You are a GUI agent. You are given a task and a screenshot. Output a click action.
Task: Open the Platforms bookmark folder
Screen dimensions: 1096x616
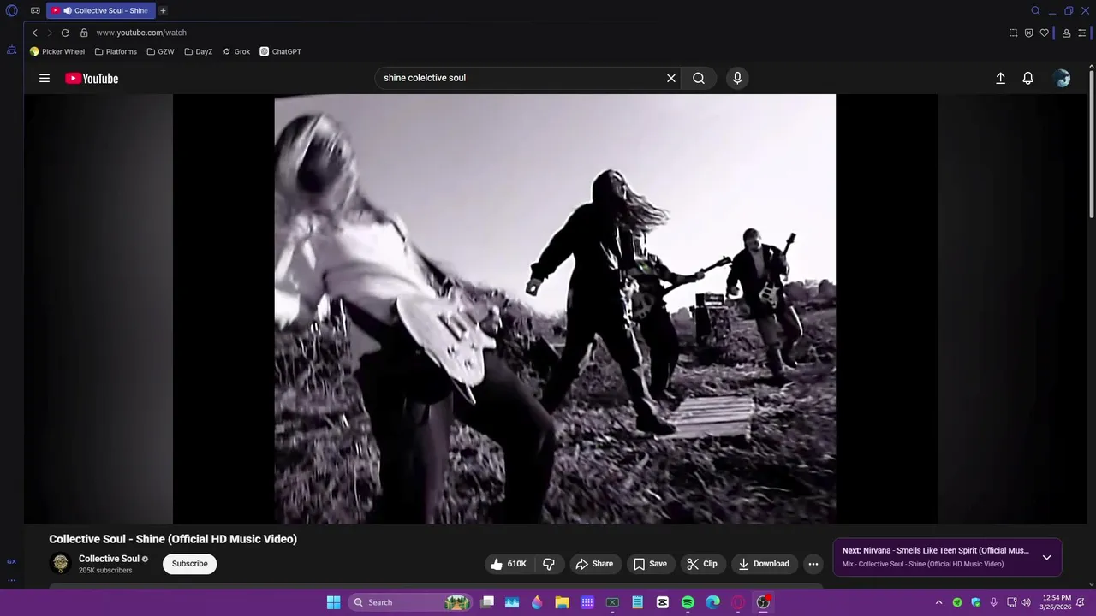(x=116, y=51)
